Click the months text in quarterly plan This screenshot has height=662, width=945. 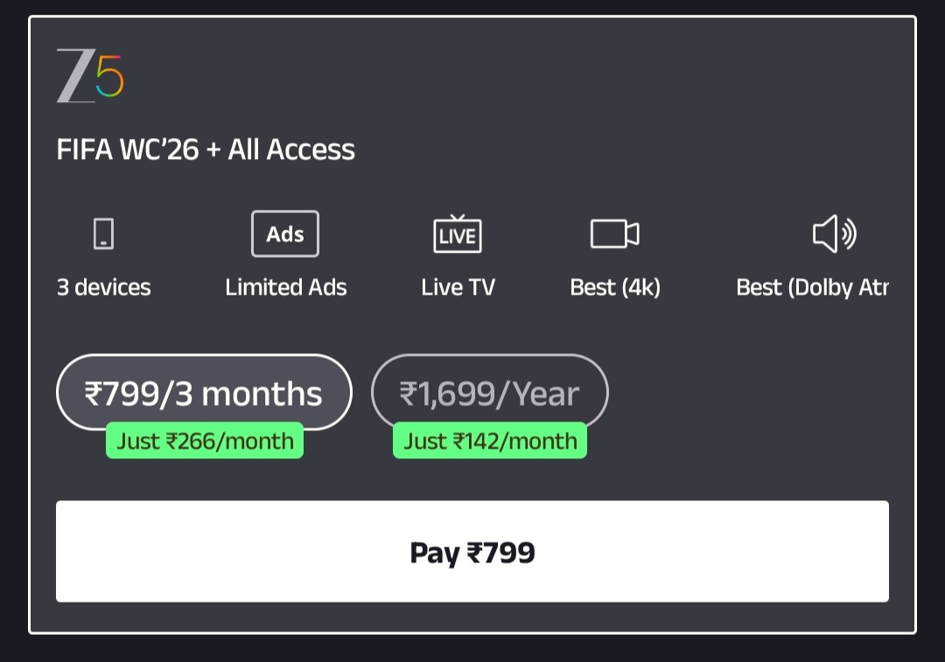(262, 394)
